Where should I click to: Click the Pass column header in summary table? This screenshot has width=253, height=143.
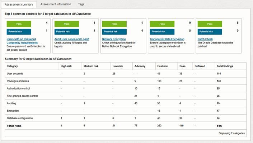point(185,66)
